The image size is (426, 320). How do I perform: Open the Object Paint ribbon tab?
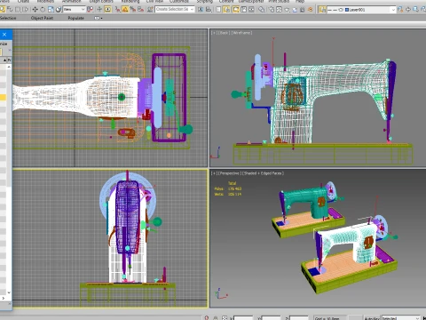[42, 18]
